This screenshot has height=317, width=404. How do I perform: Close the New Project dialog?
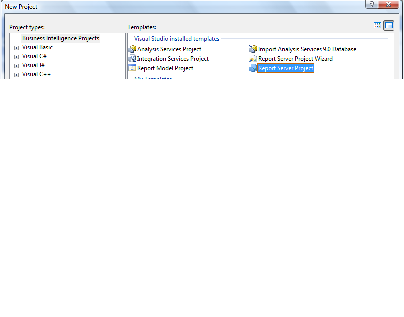[389, 4]
